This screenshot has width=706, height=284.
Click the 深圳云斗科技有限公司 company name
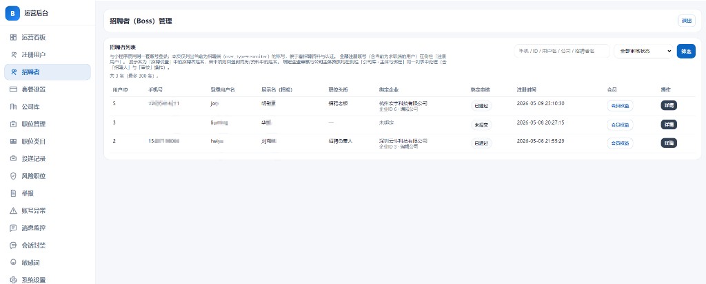(x=403, y=141)
